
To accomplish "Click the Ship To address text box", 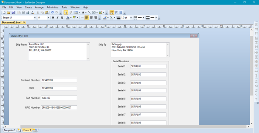I will tap(140, 50).
